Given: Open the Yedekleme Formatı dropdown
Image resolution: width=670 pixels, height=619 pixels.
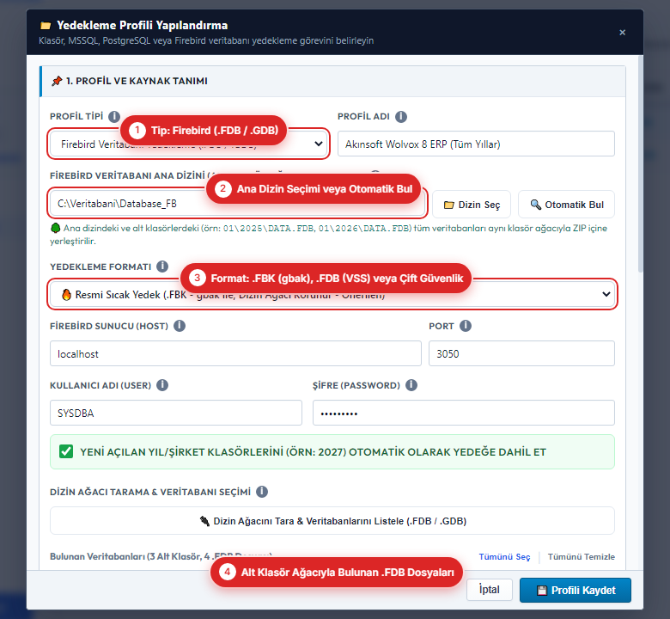Looking at the screenshot, I should [332, 294].
